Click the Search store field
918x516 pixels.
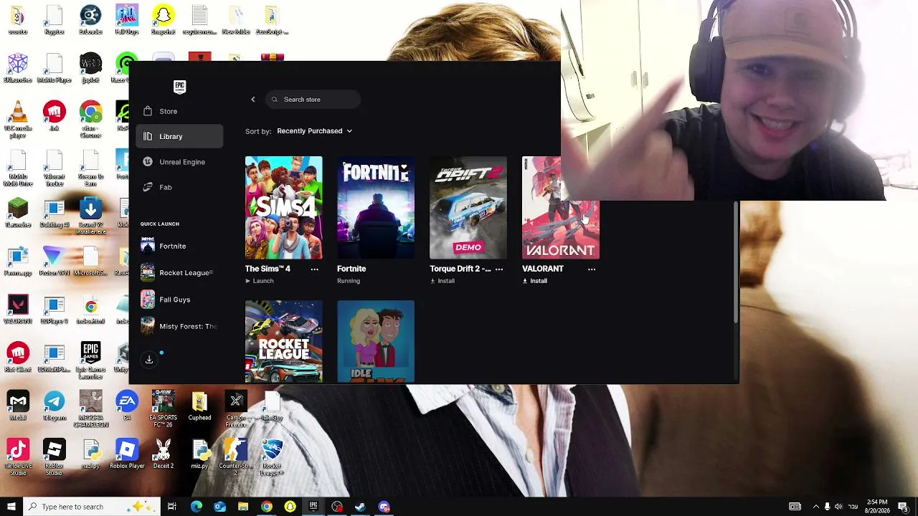tap(313, 100)
